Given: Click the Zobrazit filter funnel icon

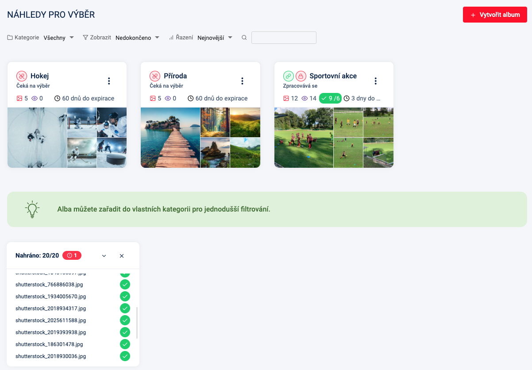Looking at the screenshot, I should [x=85, y=38].
